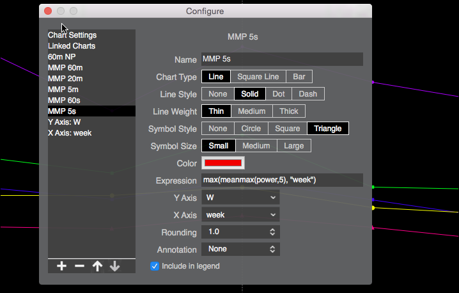The image size is (459, 293).
Task: Choose Thick line weight
Action: pos(289,111)
